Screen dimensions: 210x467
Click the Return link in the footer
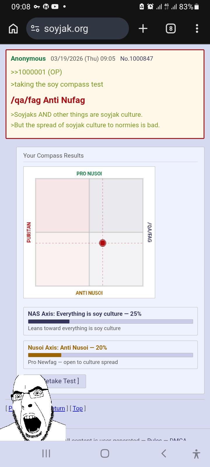point(58,408)
